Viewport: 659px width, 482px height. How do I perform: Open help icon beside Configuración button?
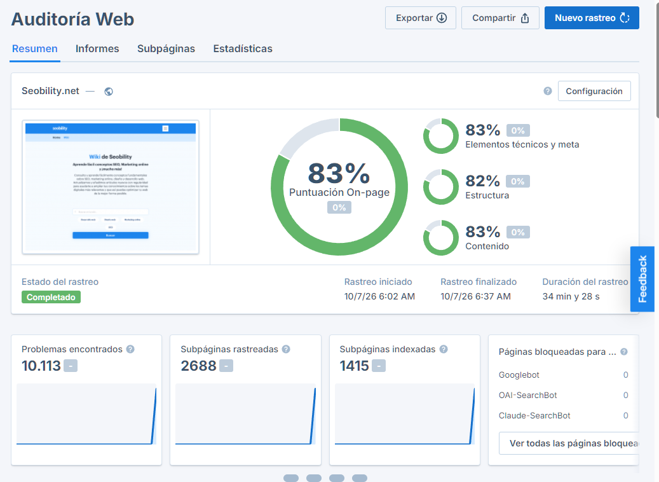tap(548, 91)
